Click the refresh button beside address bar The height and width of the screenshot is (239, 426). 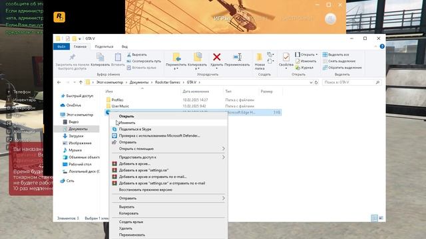(x=316, y=82)
